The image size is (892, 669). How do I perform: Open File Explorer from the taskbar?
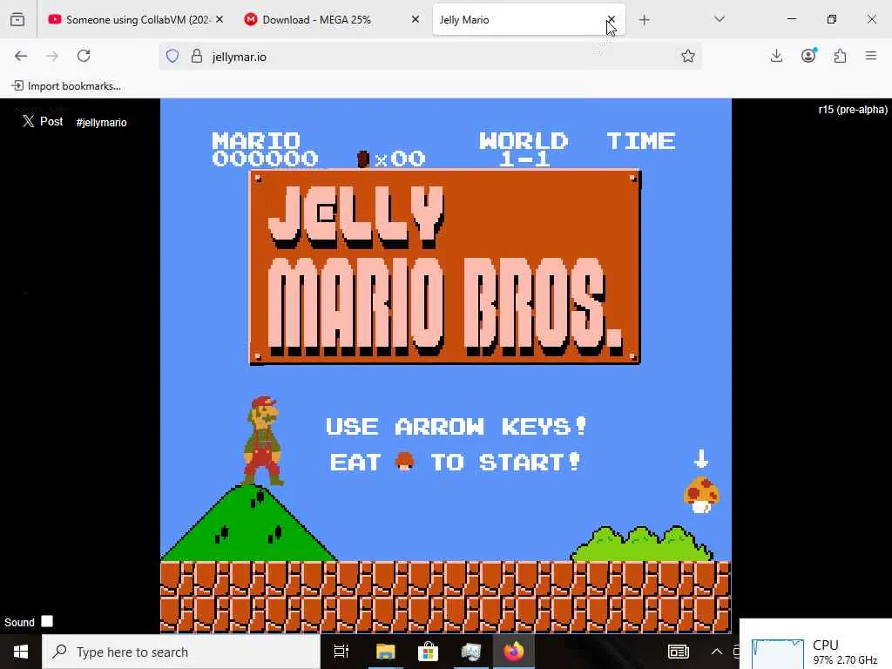385,652
